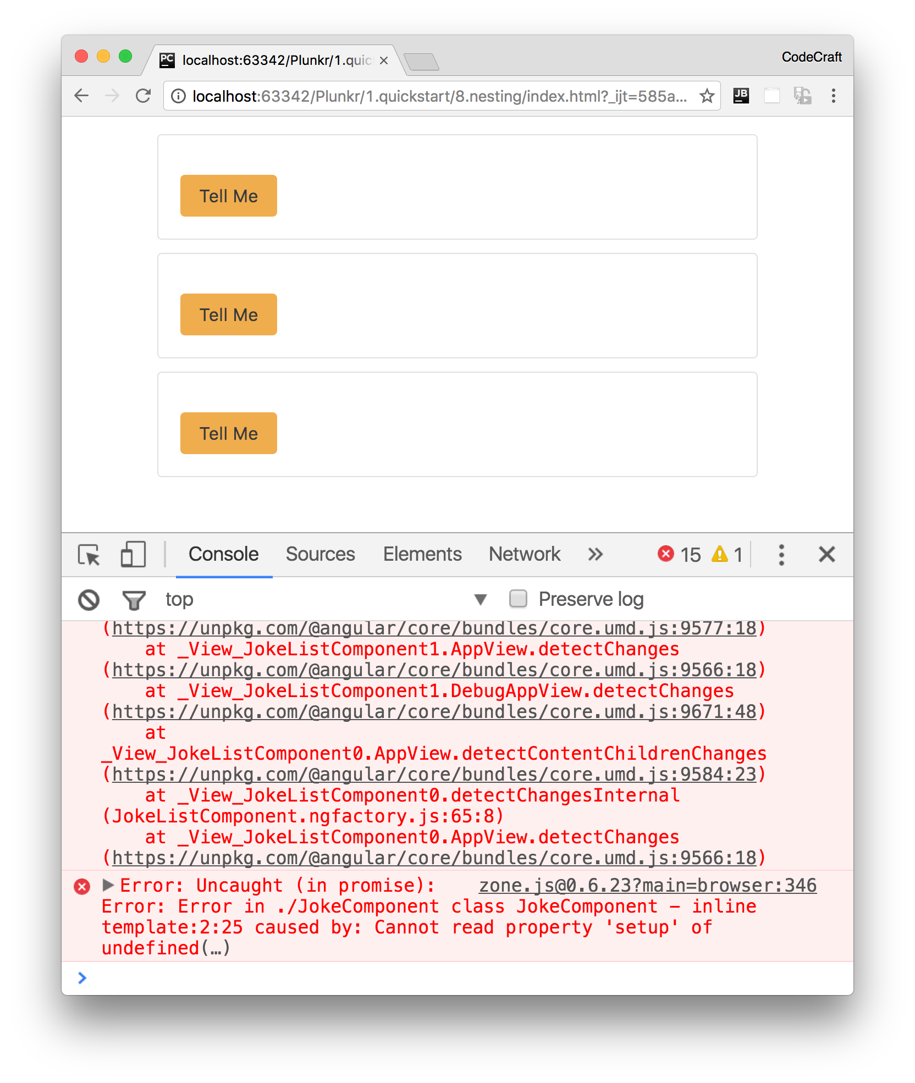This screenshot has width=915, height=1083.
Task: Open the translate-style extension icon
Action: click(802, 96)
